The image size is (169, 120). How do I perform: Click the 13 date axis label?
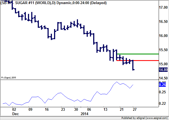105,110
